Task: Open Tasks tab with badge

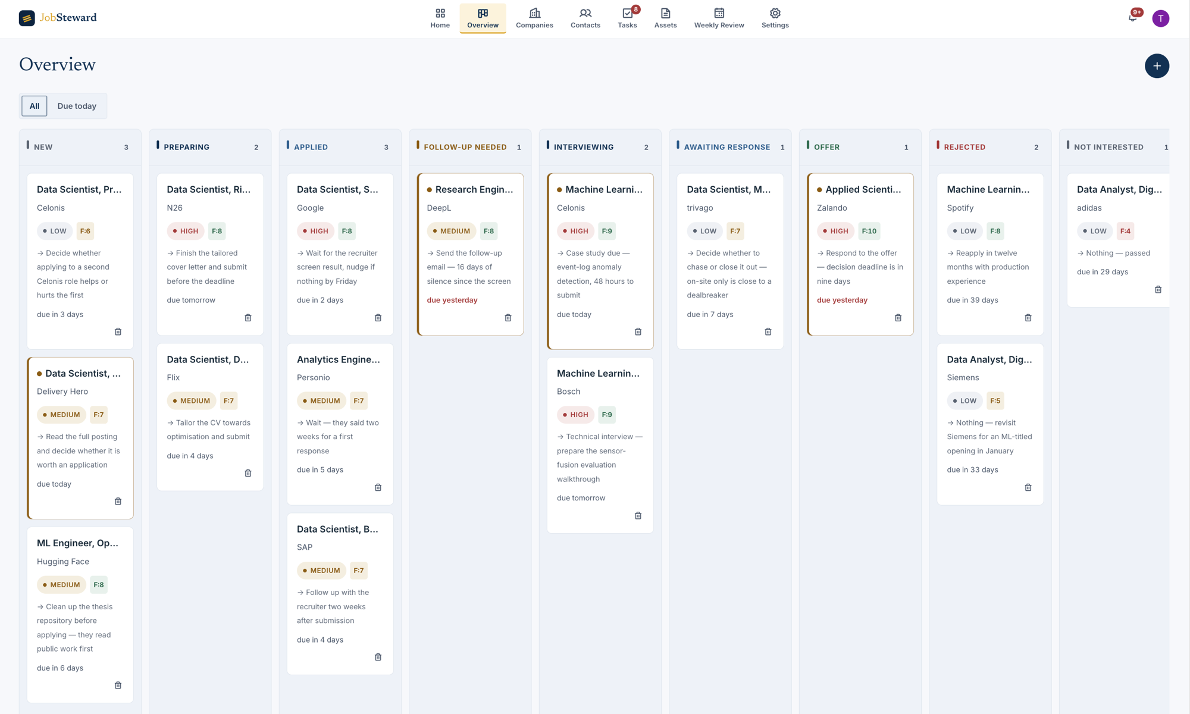Action: click(x=627, y=18)
